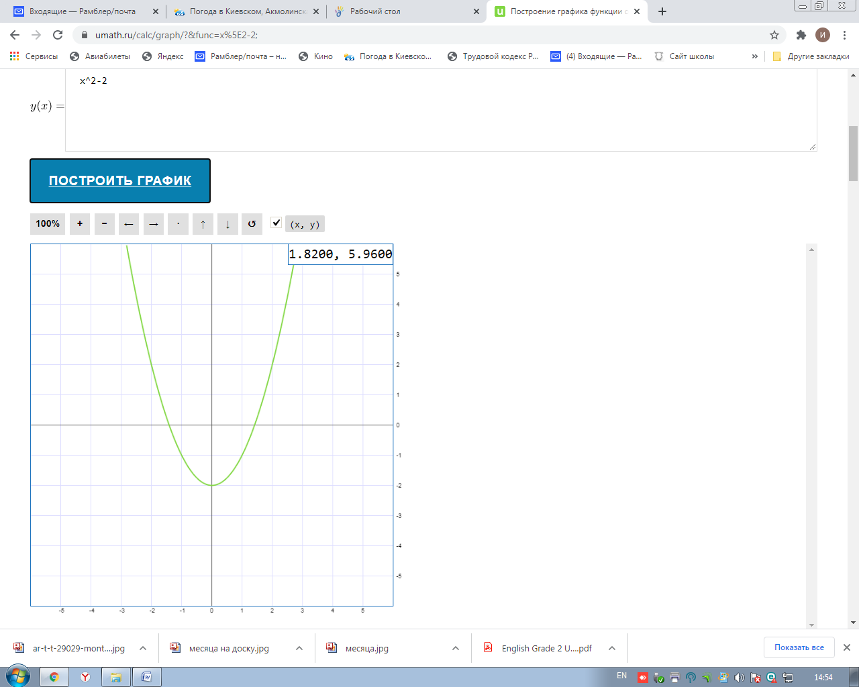The width and height of the screenshot is (859, 687).
Task: Zoom in the graph with plus button
Action: pyautogui.click(x=80, y=224)
